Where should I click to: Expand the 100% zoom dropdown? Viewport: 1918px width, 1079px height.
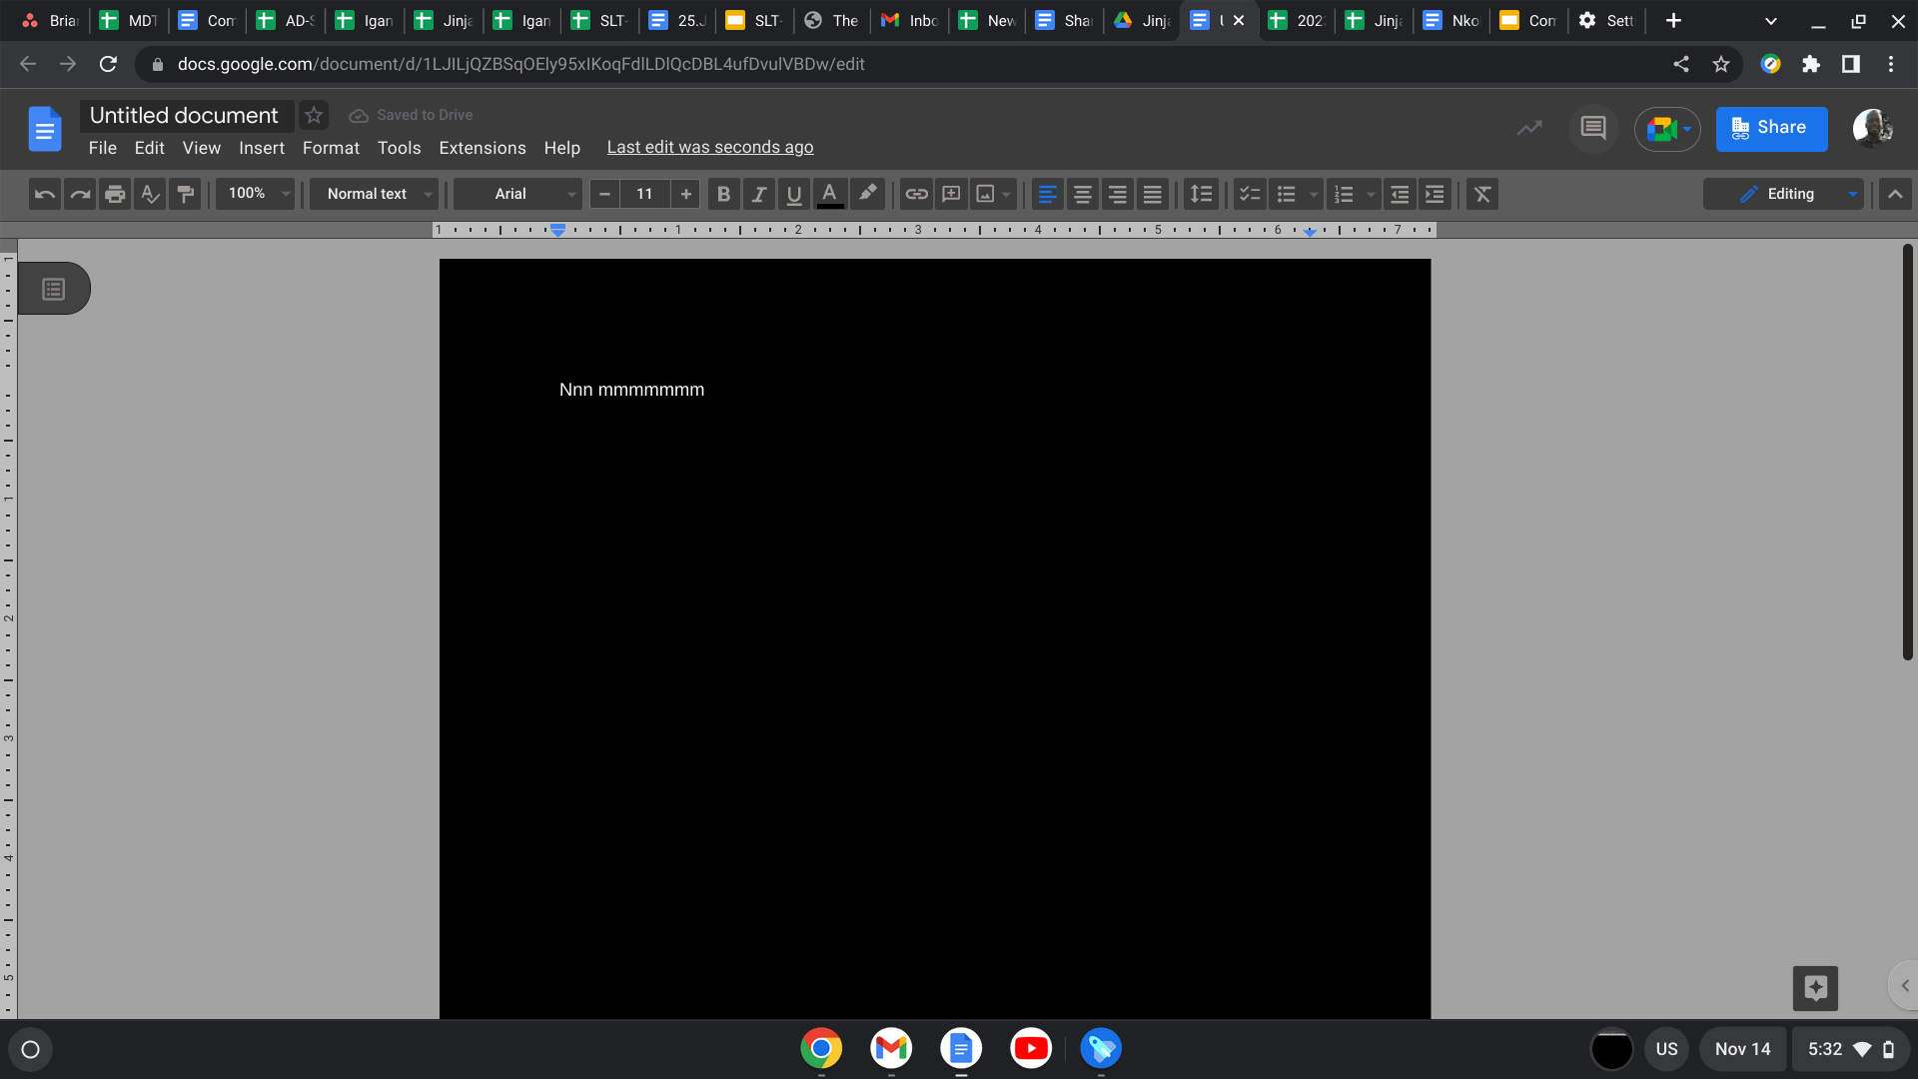click(257, 194)
